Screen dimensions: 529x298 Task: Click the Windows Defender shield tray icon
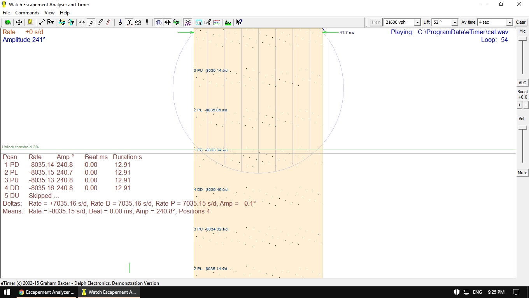[457, 292]
